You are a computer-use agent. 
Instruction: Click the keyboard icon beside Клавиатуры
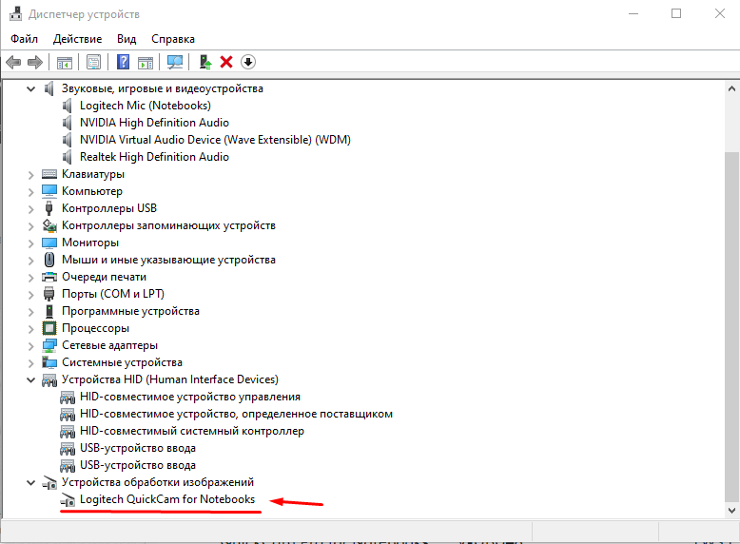click(49, 174)
